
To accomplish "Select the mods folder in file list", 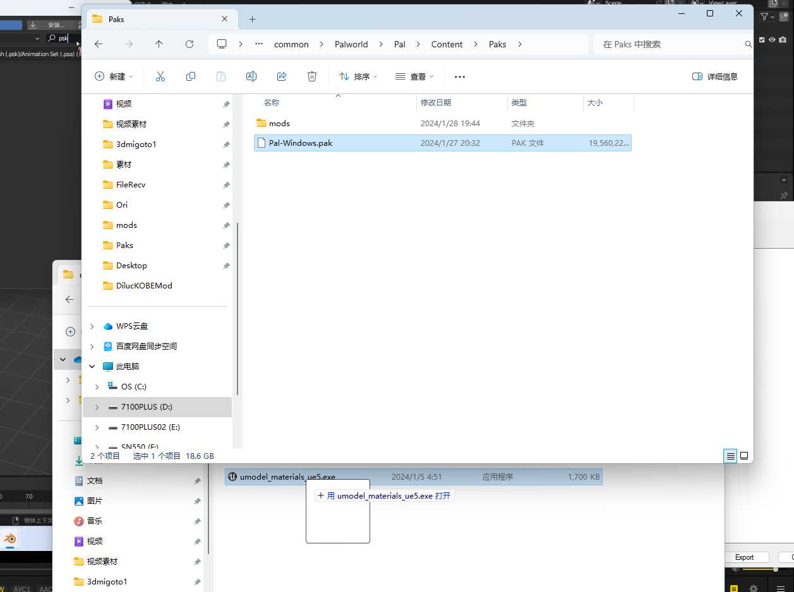I will (279, 123).
